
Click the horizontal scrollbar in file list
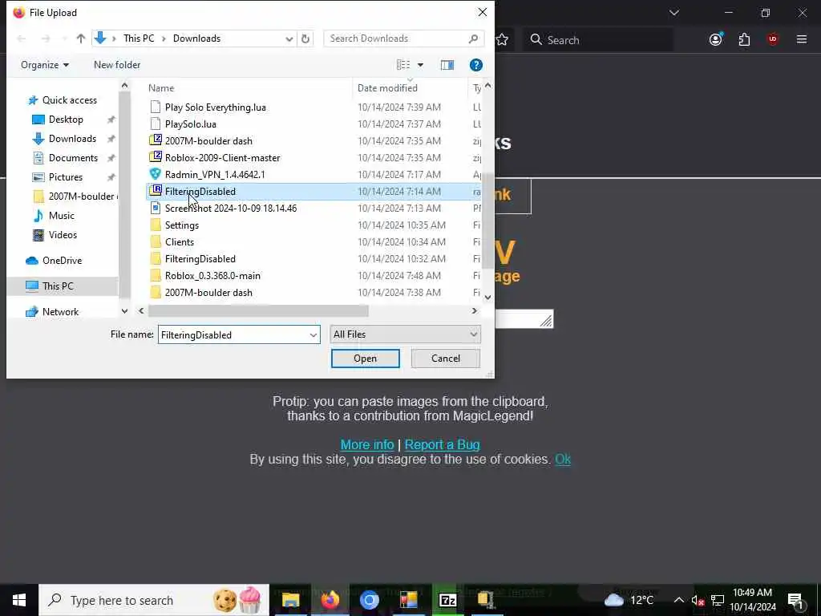click(258, 311)
